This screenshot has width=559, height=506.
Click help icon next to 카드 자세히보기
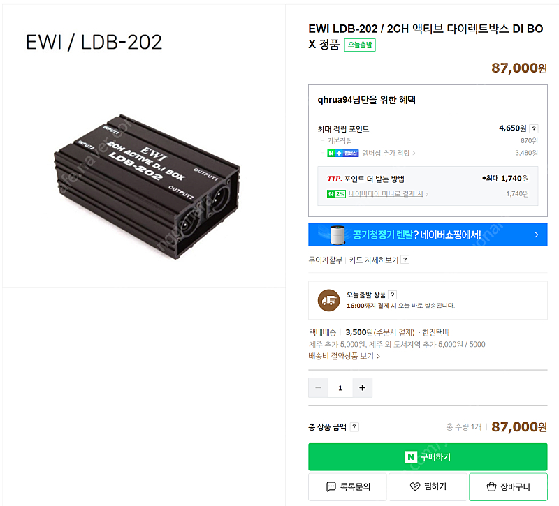[x=405, y=260]
